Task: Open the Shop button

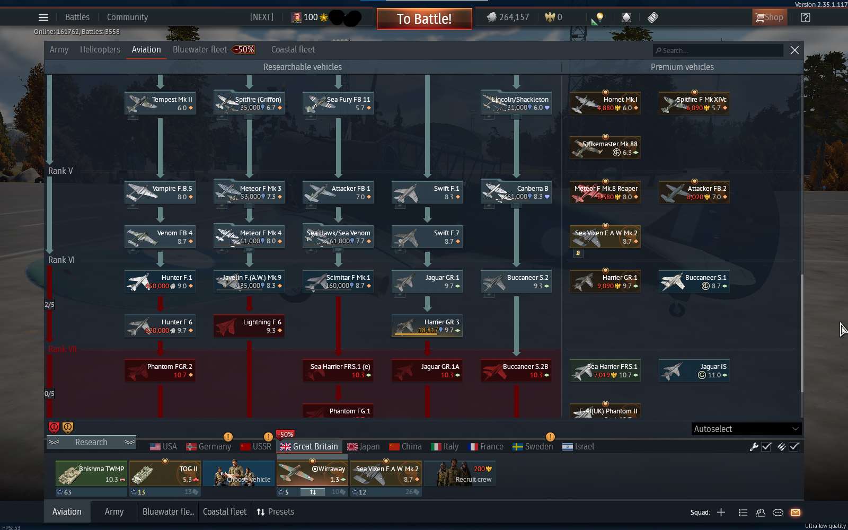Action: 769,17
